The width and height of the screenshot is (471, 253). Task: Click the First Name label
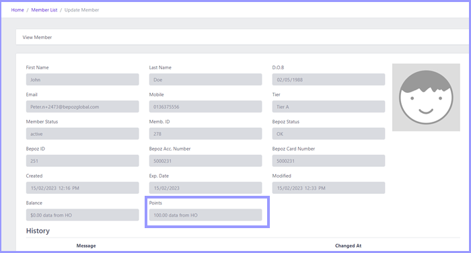pyautogui.click(x=37, y=67)
